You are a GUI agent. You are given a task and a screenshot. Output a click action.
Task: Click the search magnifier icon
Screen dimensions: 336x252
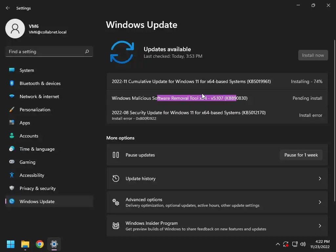(87, 52)
